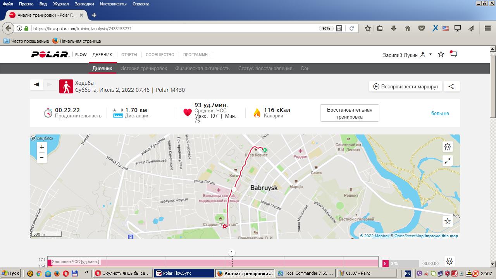
Task: Click the star icon on the map
Action: 448,221
